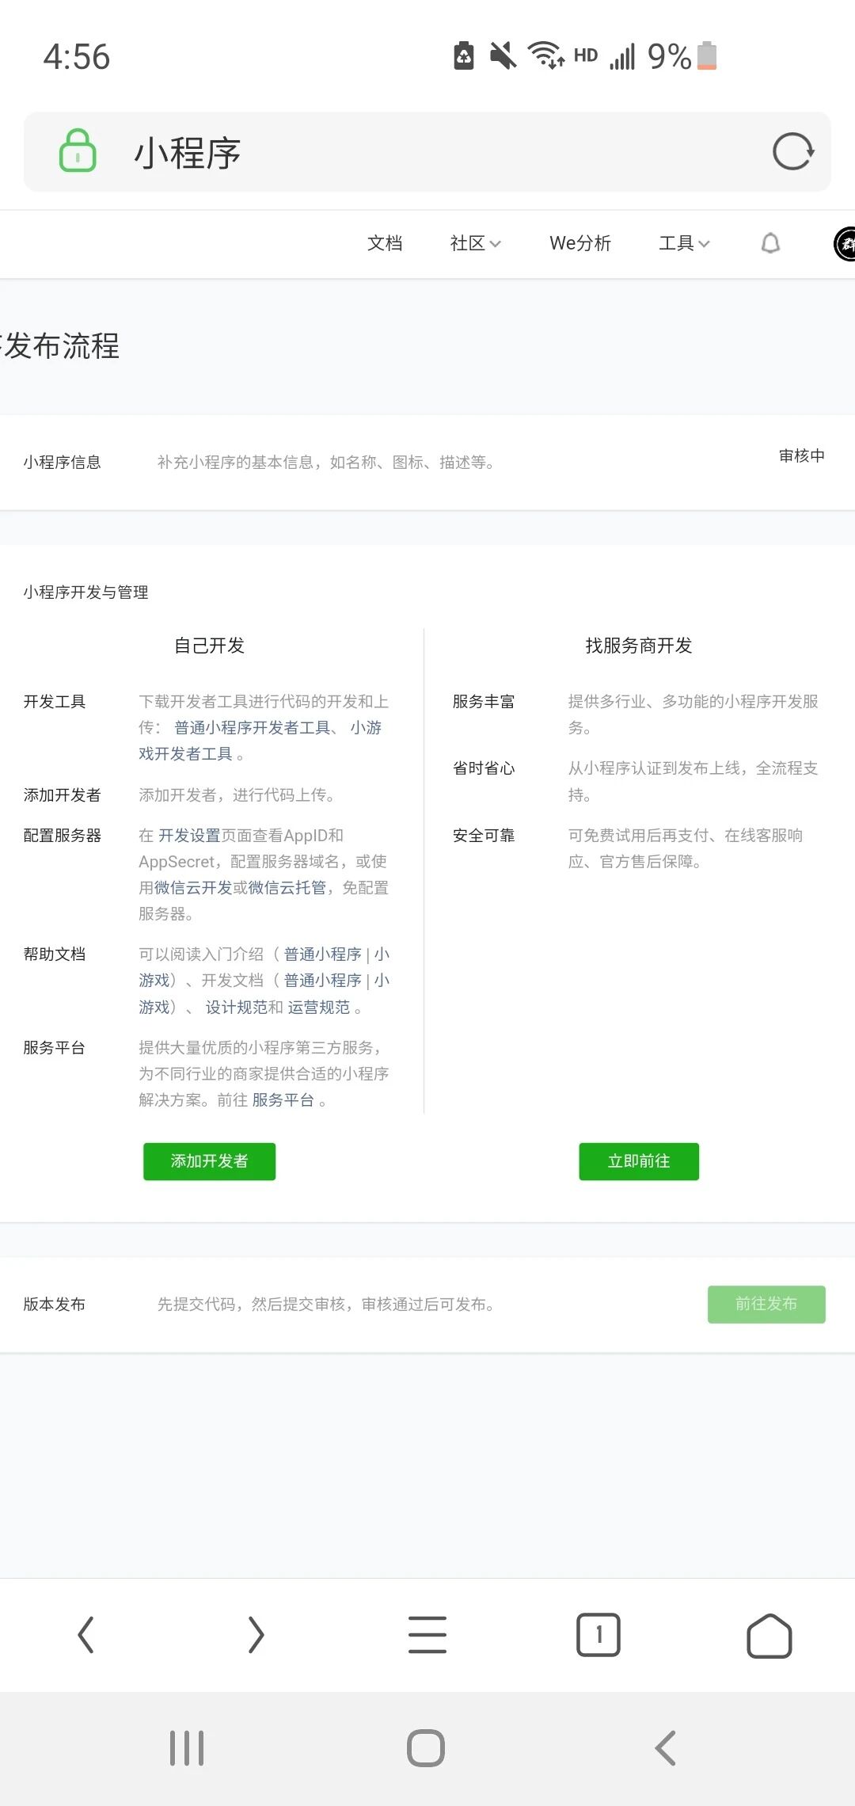Viewport: 855px width, 1806px height.
Task: Select the 配置服务器 row label
Action: pos(62,835)
